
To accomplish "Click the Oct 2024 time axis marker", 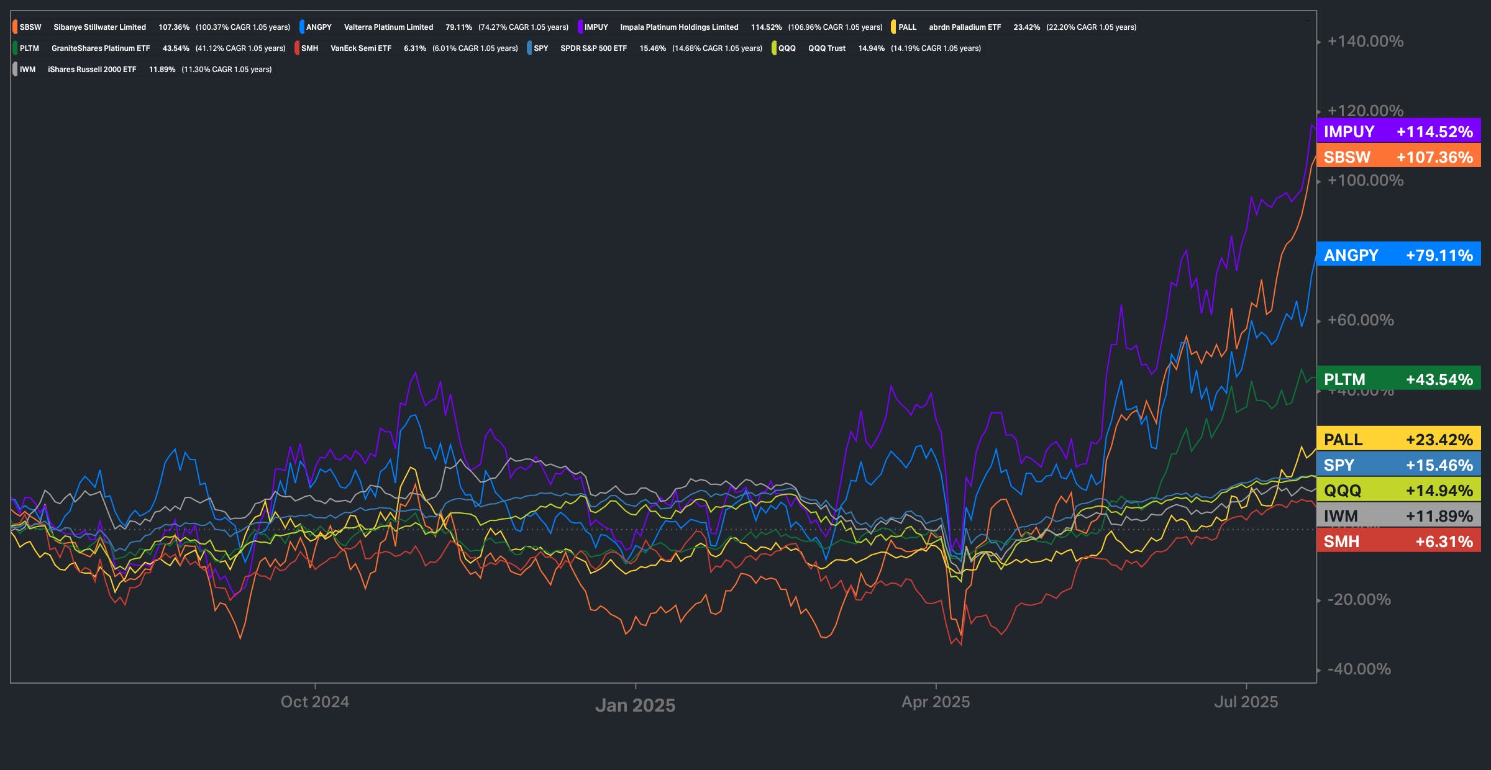I will 315,702.
